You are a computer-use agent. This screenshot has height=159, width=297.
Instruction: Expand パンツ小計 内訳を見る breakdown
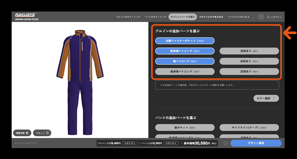[171, 143]
